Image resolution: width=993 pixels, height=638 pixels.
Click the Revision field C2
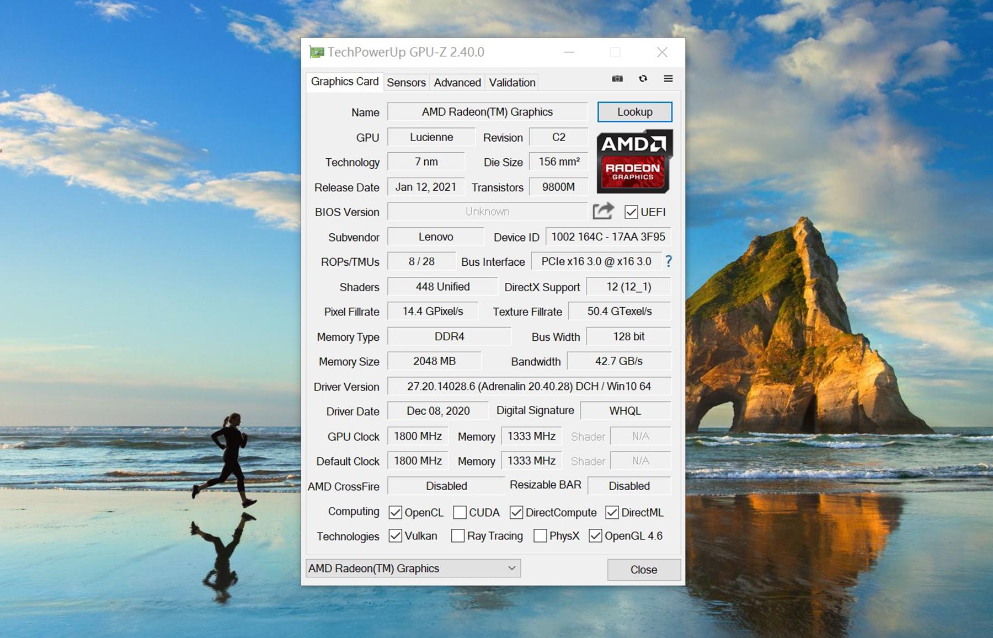click(558, 137)
